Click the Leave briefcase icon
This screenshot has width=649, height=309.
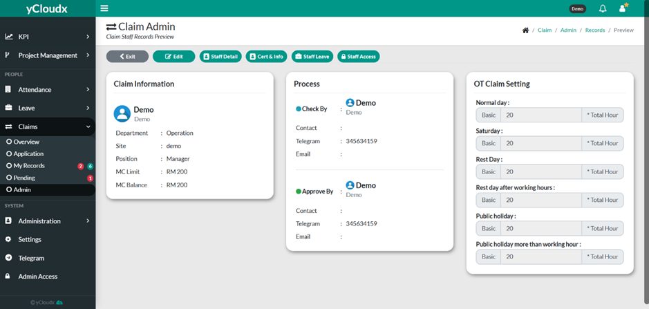pyautogui.click(x=8, y=108)
